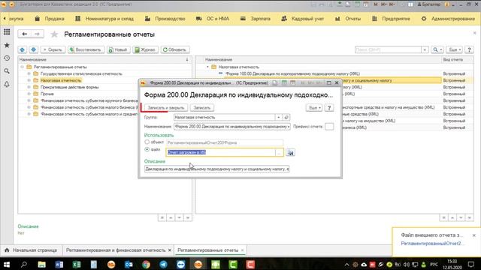Select файл radio option

tap(147, 149)
